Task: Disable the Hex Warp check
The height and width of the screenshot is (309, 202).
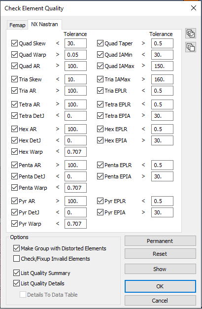Action: (14, 152)
